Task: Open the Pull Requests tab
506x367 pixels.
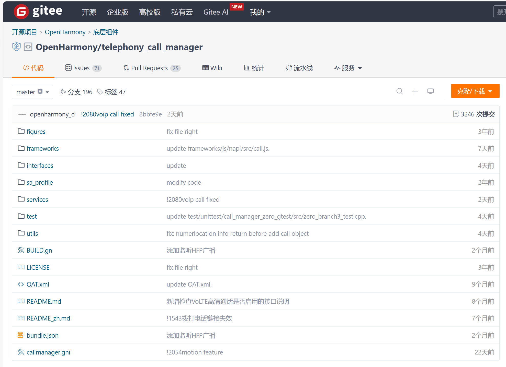Action: pos(152,68)
